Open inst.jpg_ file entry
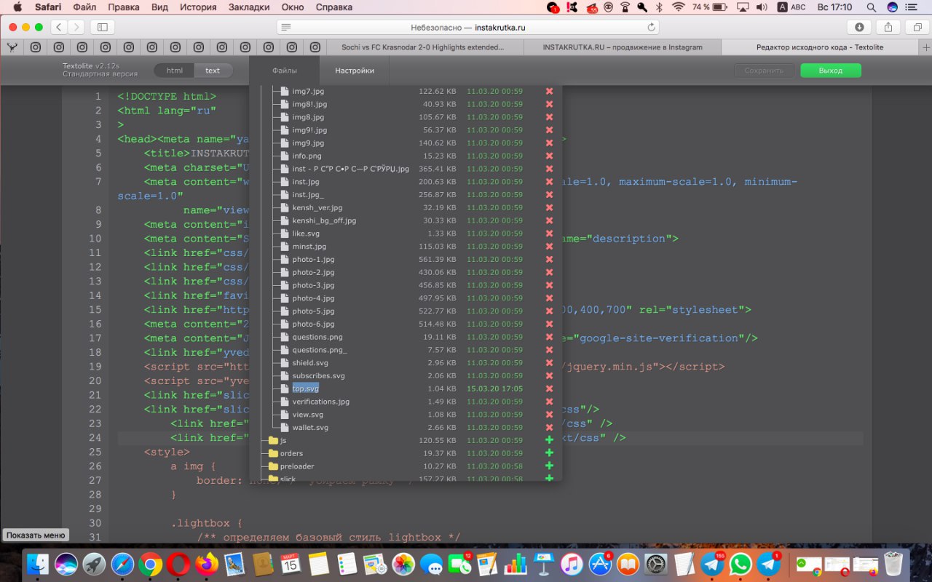The image size is (932, 582). click(x=308, y=195)
